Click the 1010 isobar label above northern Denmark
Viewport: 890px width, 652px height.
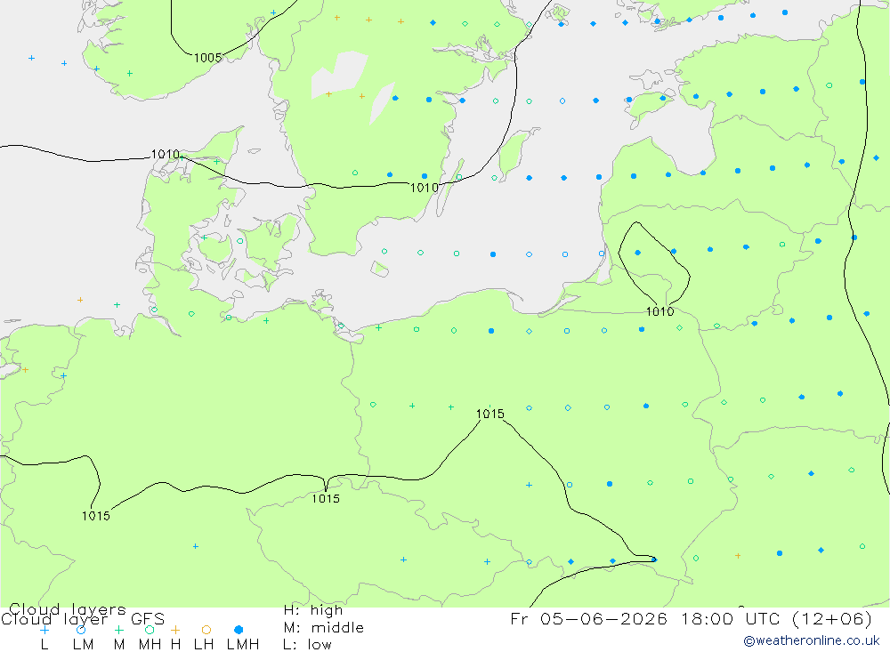coord(166,155)
